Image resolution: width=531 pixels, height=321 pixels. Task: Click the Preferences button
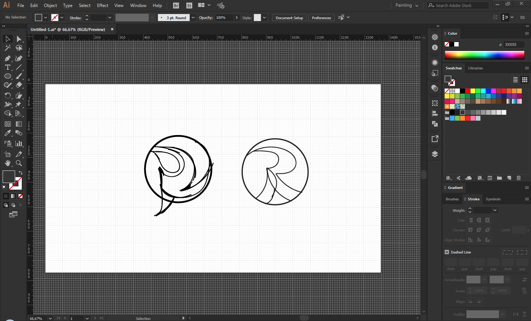(x=321, y=18)
